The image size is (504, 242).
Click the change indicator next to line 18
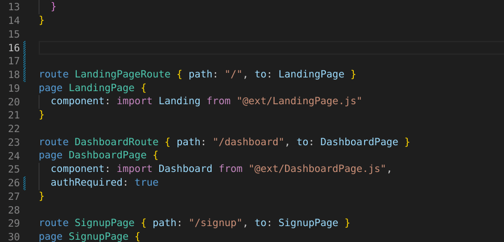(25, 75)
